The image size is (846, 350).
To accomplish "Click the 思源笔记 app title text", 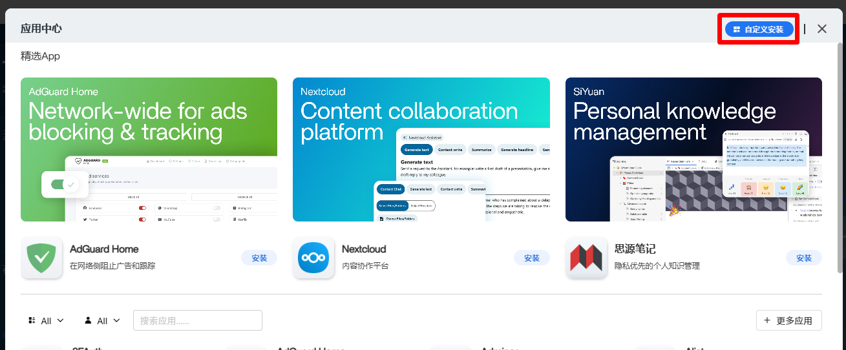I will click(x=635, y=249).
